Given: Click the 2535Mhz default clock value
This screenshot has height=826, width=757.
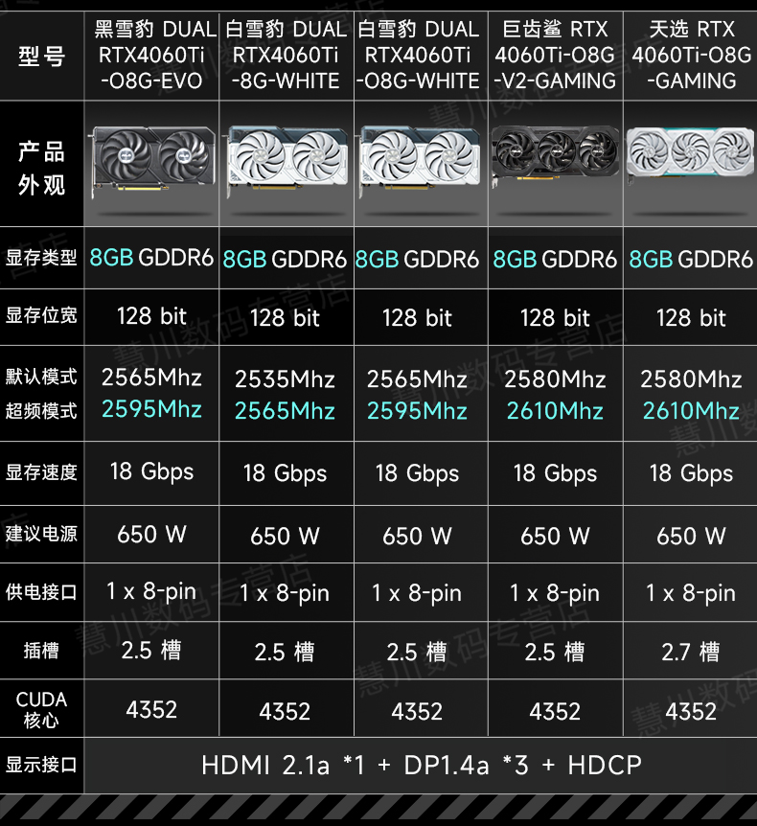Looking at the screenshot, I should [285, 379].
